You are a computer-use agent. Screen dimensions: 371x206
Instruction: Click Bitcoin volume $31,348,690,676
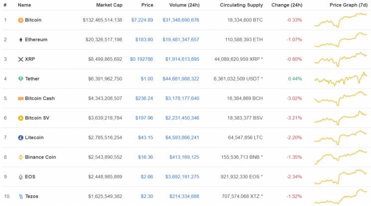181,20
